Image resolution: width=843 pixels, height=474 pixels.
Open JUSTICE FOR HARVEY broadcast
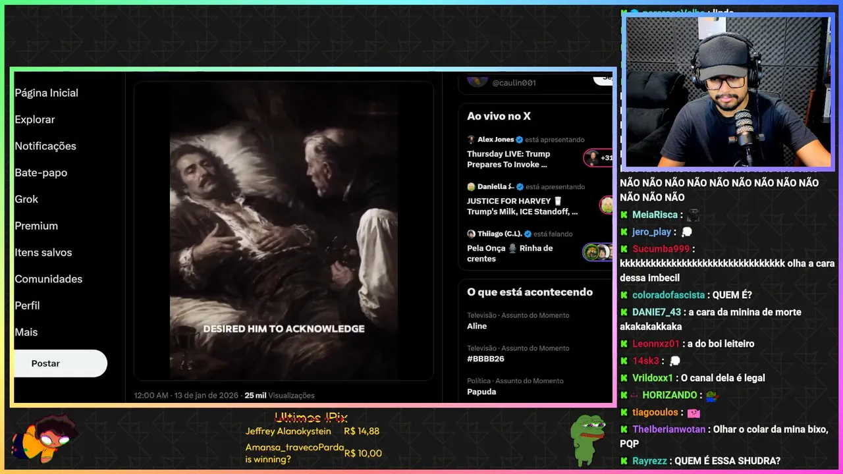pos(522,206)
